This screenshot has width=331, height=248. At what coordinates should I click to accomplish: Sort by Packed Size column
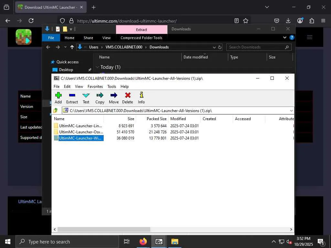152,119
